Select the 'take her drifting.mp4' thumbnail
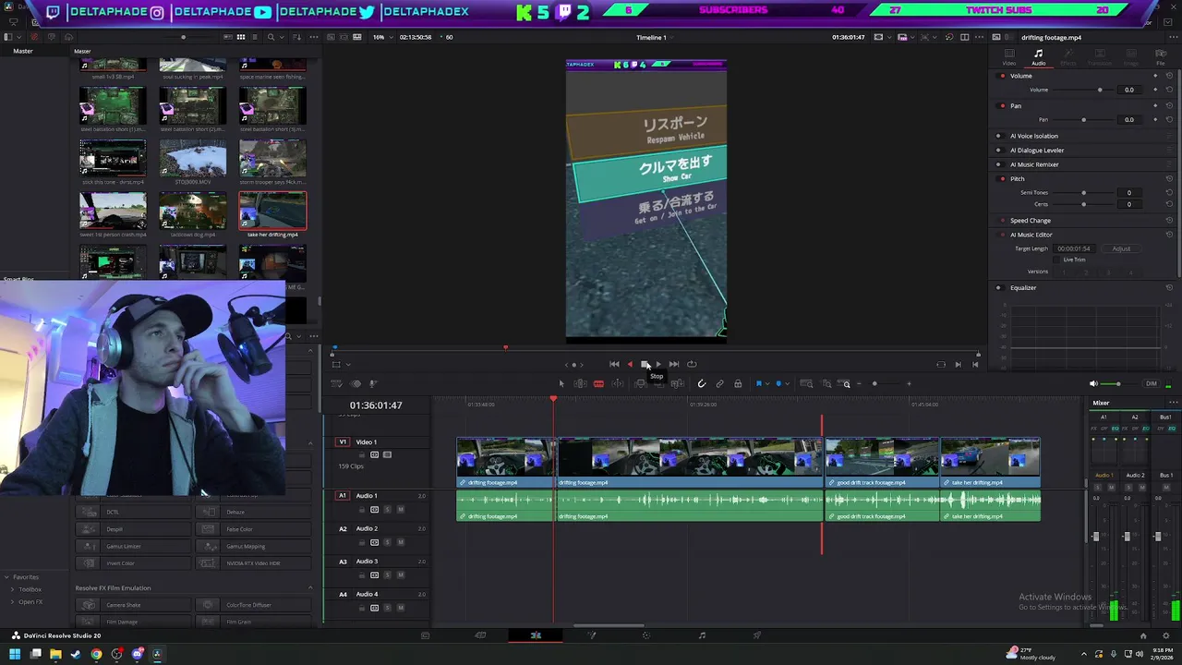1182x665 pixels. (x=272, y=211)
